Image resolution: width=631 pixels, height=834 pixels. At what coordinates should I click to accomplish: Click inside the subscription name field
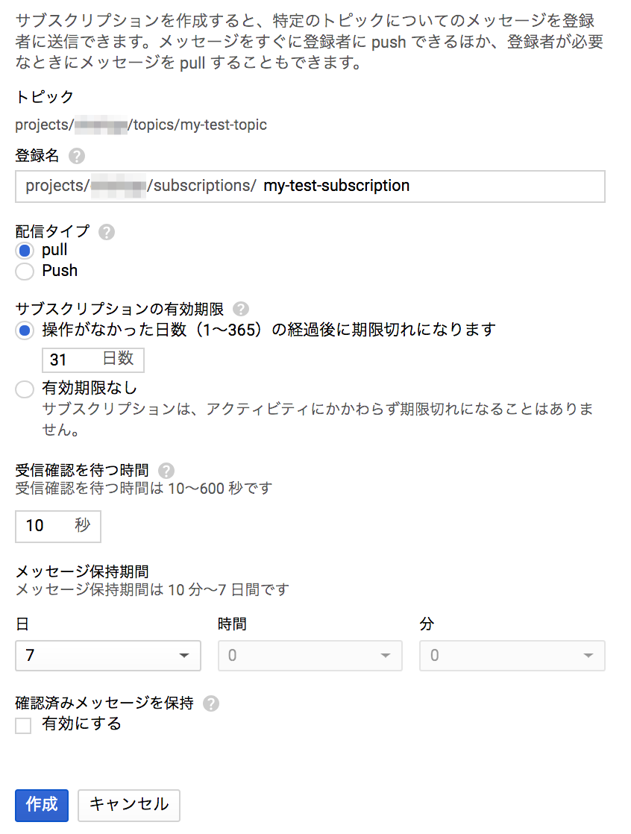point(336,186)
